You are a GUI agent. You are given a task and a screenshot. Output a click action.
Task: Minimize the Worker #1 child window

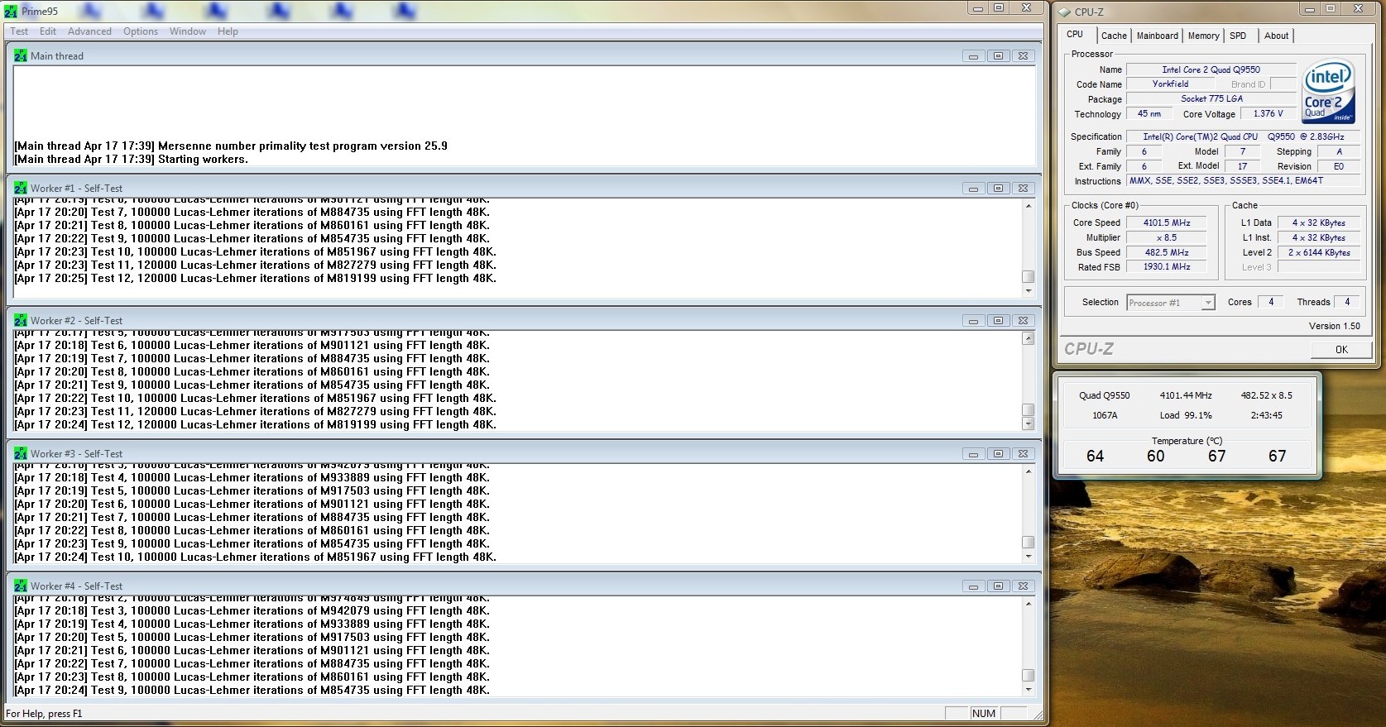(x=973, y=189)
